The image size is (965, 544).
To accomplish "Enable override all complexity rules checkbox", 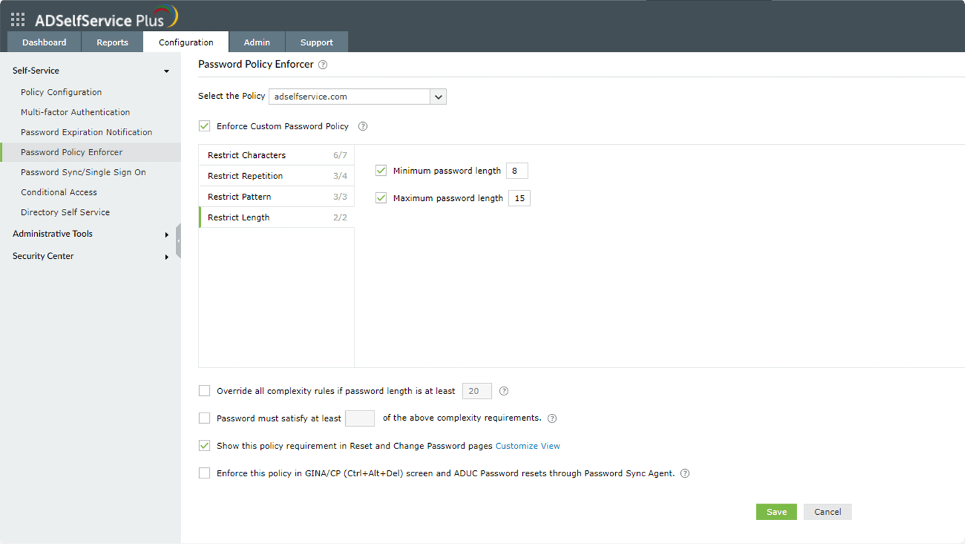I will 204,391.
